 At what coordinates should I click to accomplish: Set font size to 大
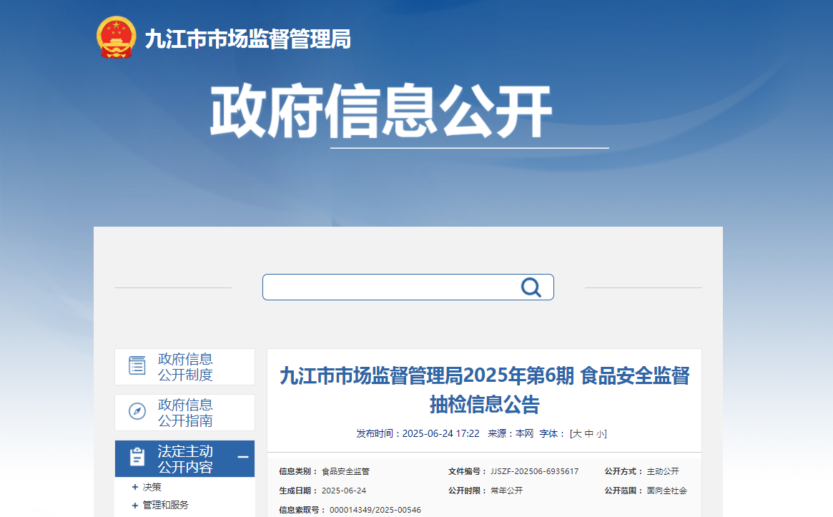click(x=577, y=433)
